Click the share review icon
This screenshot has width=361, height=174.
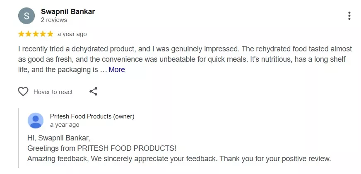point(94,92)
